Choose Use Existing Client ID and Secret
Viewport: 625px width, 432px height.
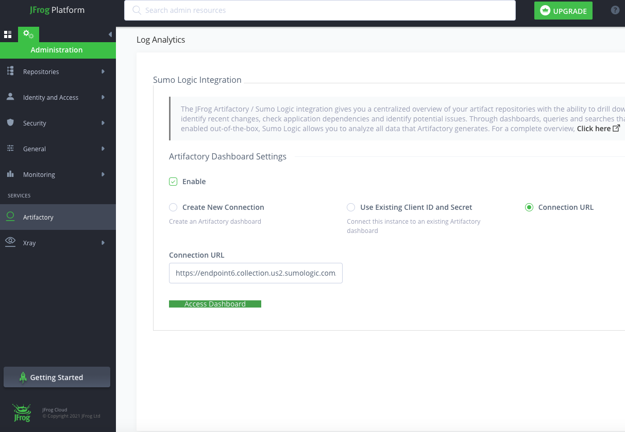click(x=351, y=207)
